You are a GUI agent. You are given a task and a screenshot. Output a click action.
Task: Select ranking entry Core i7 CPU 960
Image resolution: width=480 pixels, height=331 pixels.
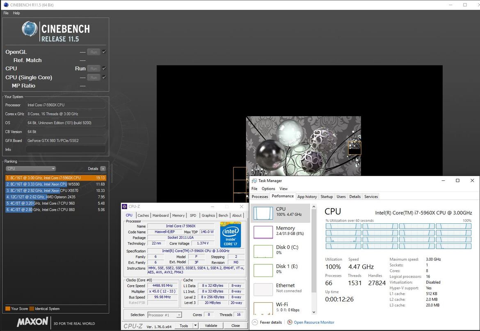[x=56, y=203]
